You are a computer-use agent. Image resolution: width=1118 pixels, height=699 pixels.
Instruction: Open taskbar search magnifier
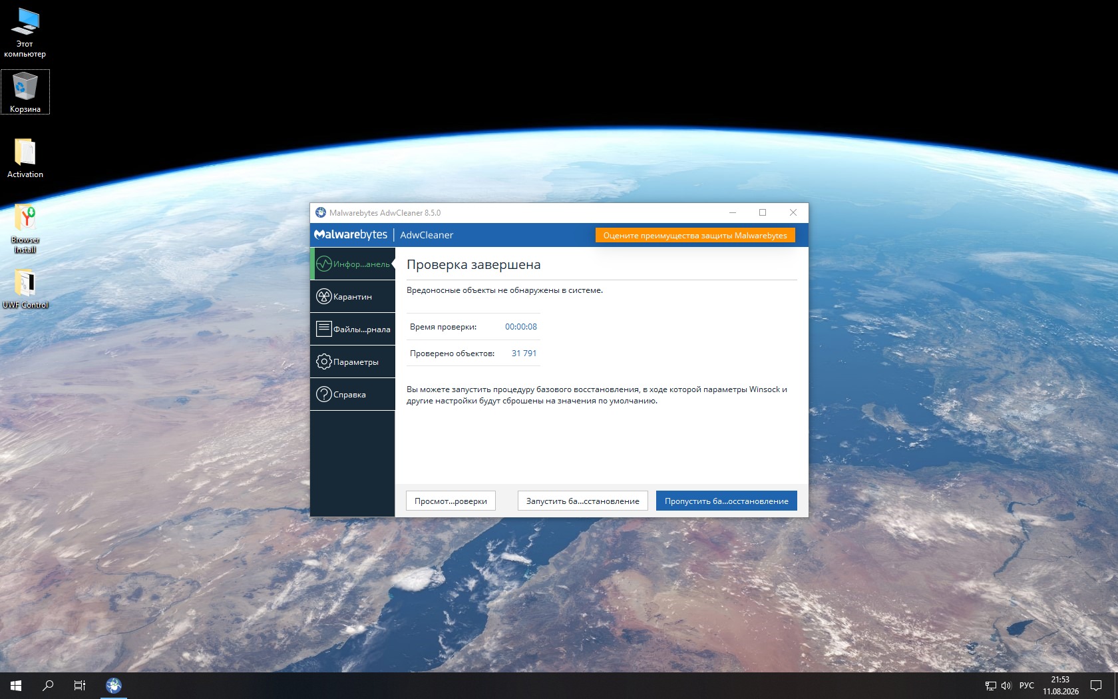click(48, 686)
